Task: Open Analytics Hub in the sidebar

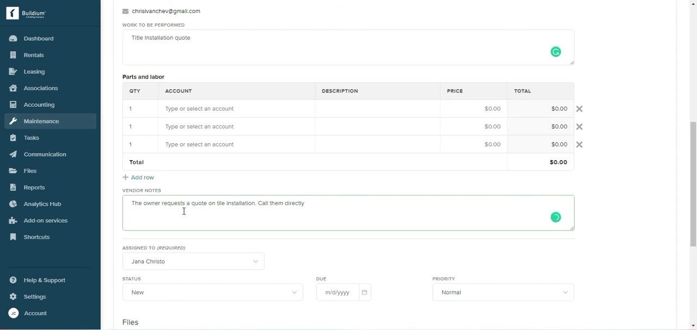Action: (x=42, y=204)
